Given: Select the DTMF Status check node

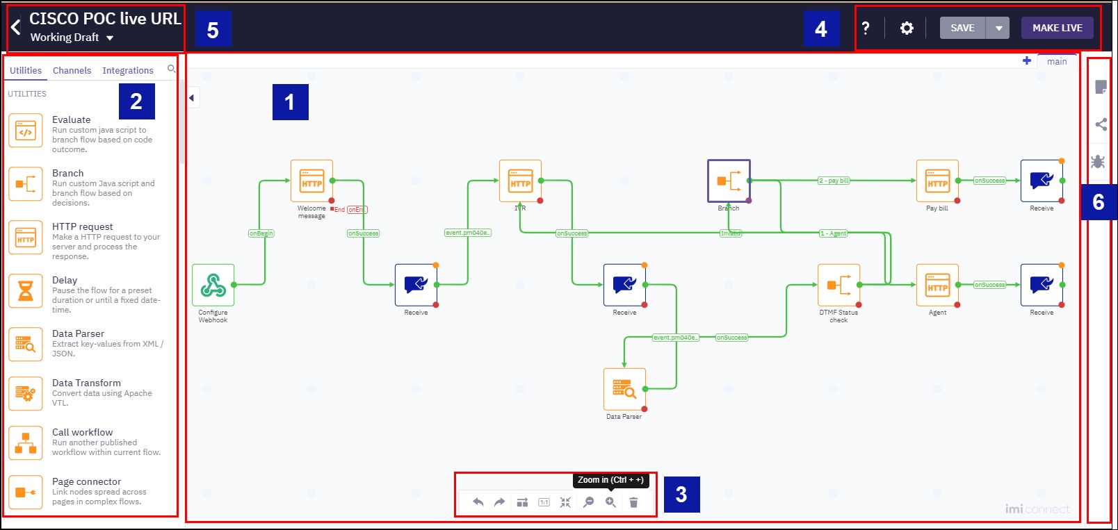Looking at the screenshot, I should tap(838, 285).
